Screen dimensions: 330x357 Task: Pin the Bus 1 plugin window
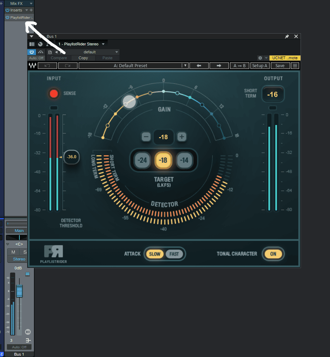(287, 36)
